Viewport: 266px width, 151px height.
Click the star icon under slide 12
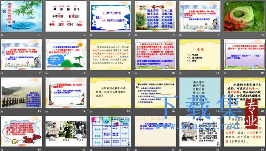[x=225, y=73]
